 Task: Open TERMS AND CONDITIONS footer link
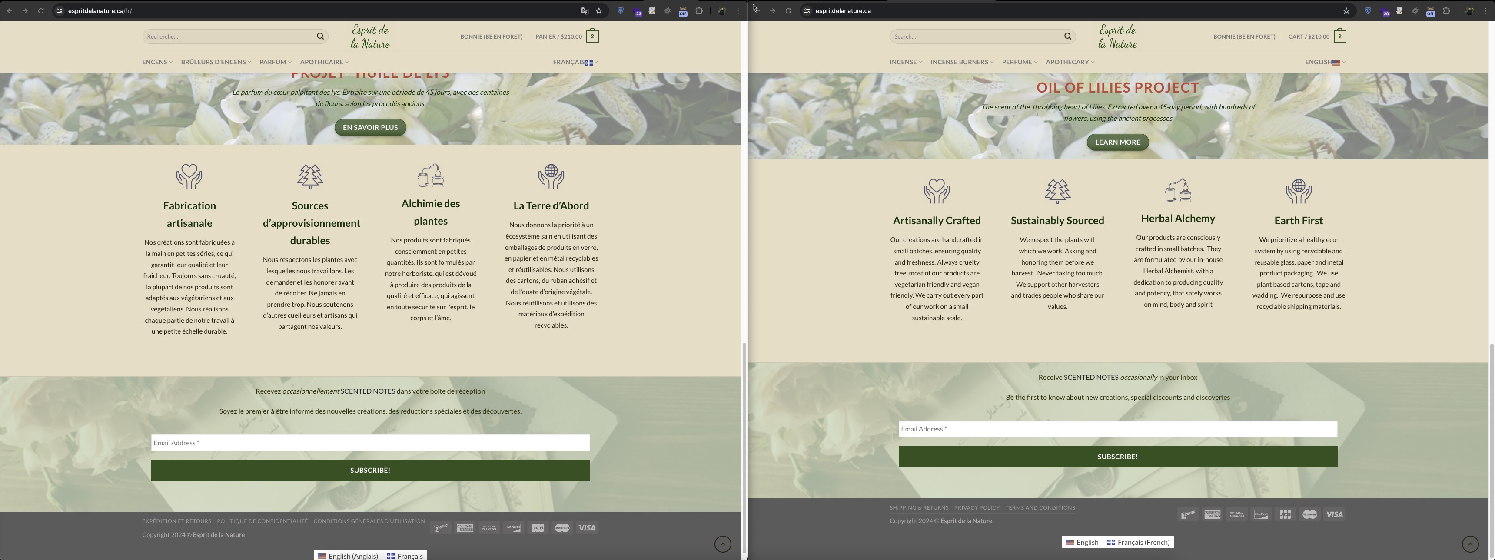1040,508
